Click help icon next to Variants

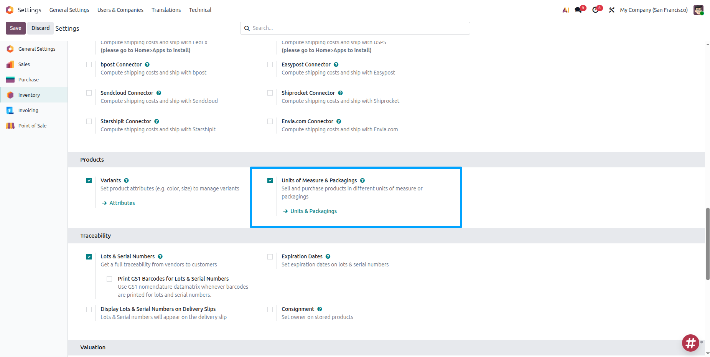127,180
